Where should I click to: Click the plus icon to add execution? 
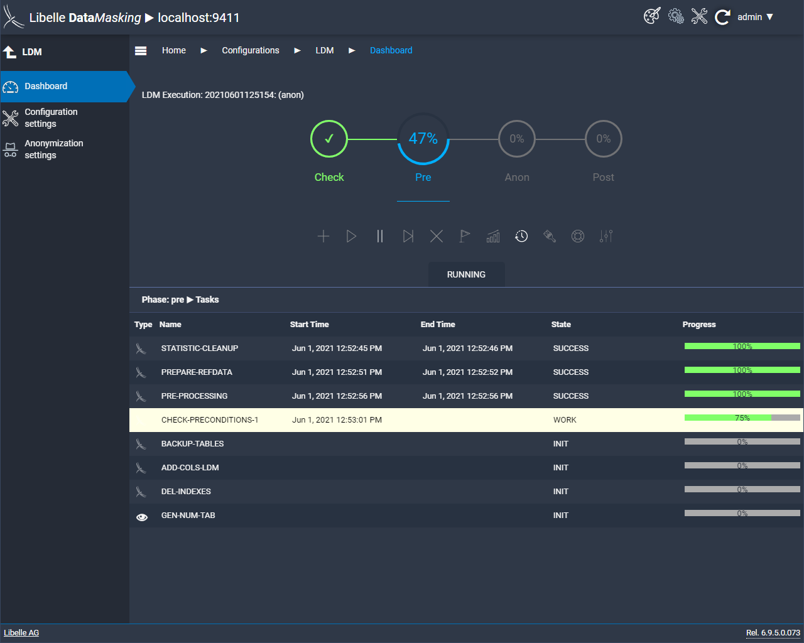pyautogui.click(x=323, y=236)
